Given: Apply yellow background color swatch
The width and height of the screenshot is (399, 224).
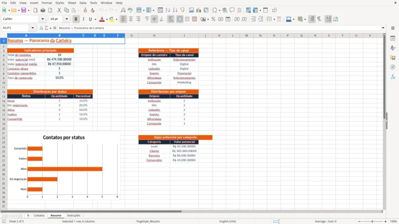Looking at the screenshot, I should pos(111,19).
